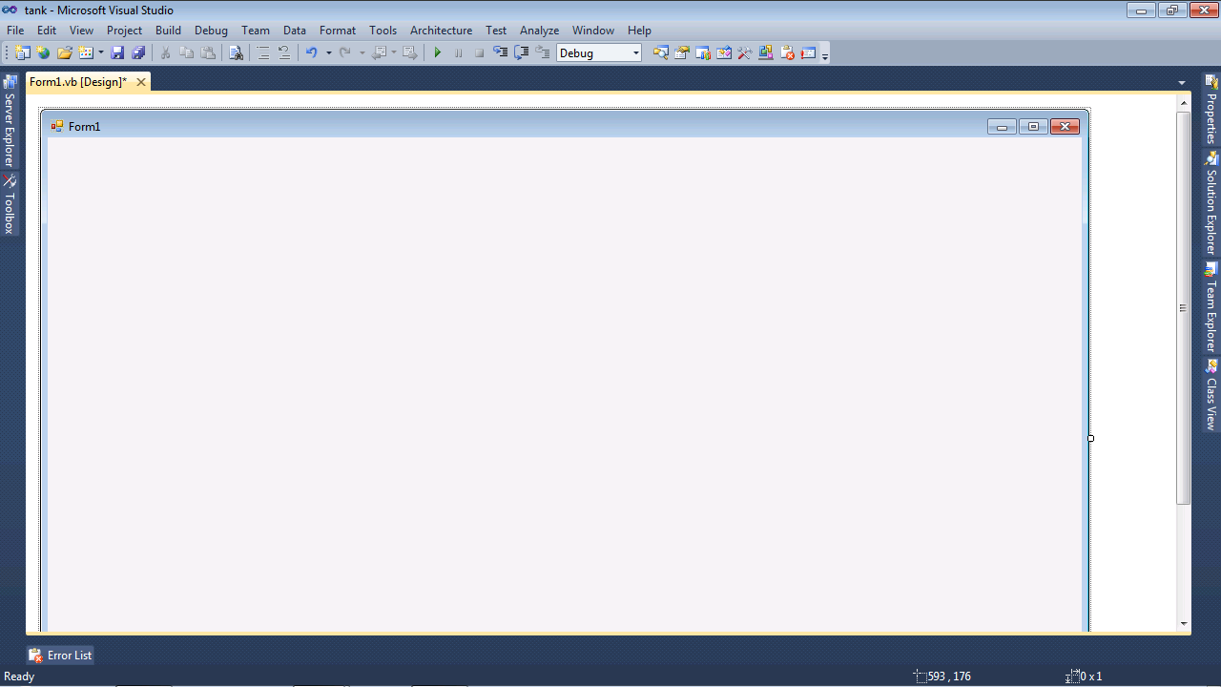This screenshot has width=1221, height=687.
Task: Click Uncomment selected lines icon
Action: pyautogui.click(x=284, y=53)
